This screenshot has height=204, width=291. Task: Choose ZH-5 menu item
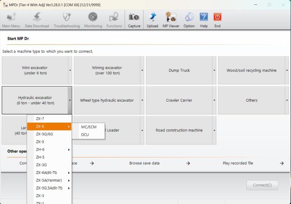pyautogui.click(x=49, y=157)
